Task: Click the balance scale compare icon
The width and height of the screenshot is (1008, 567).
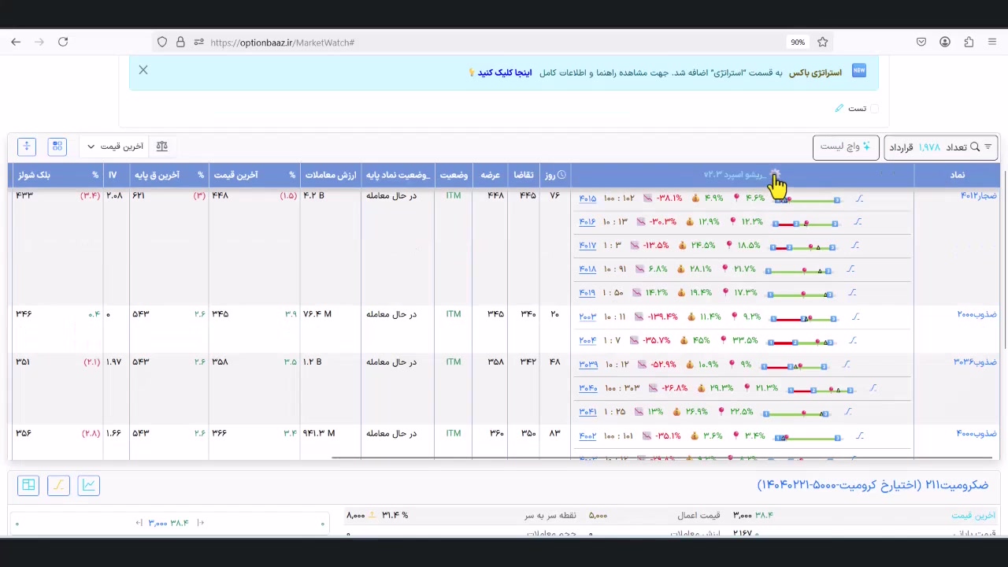Action: (x=162, y=146)
